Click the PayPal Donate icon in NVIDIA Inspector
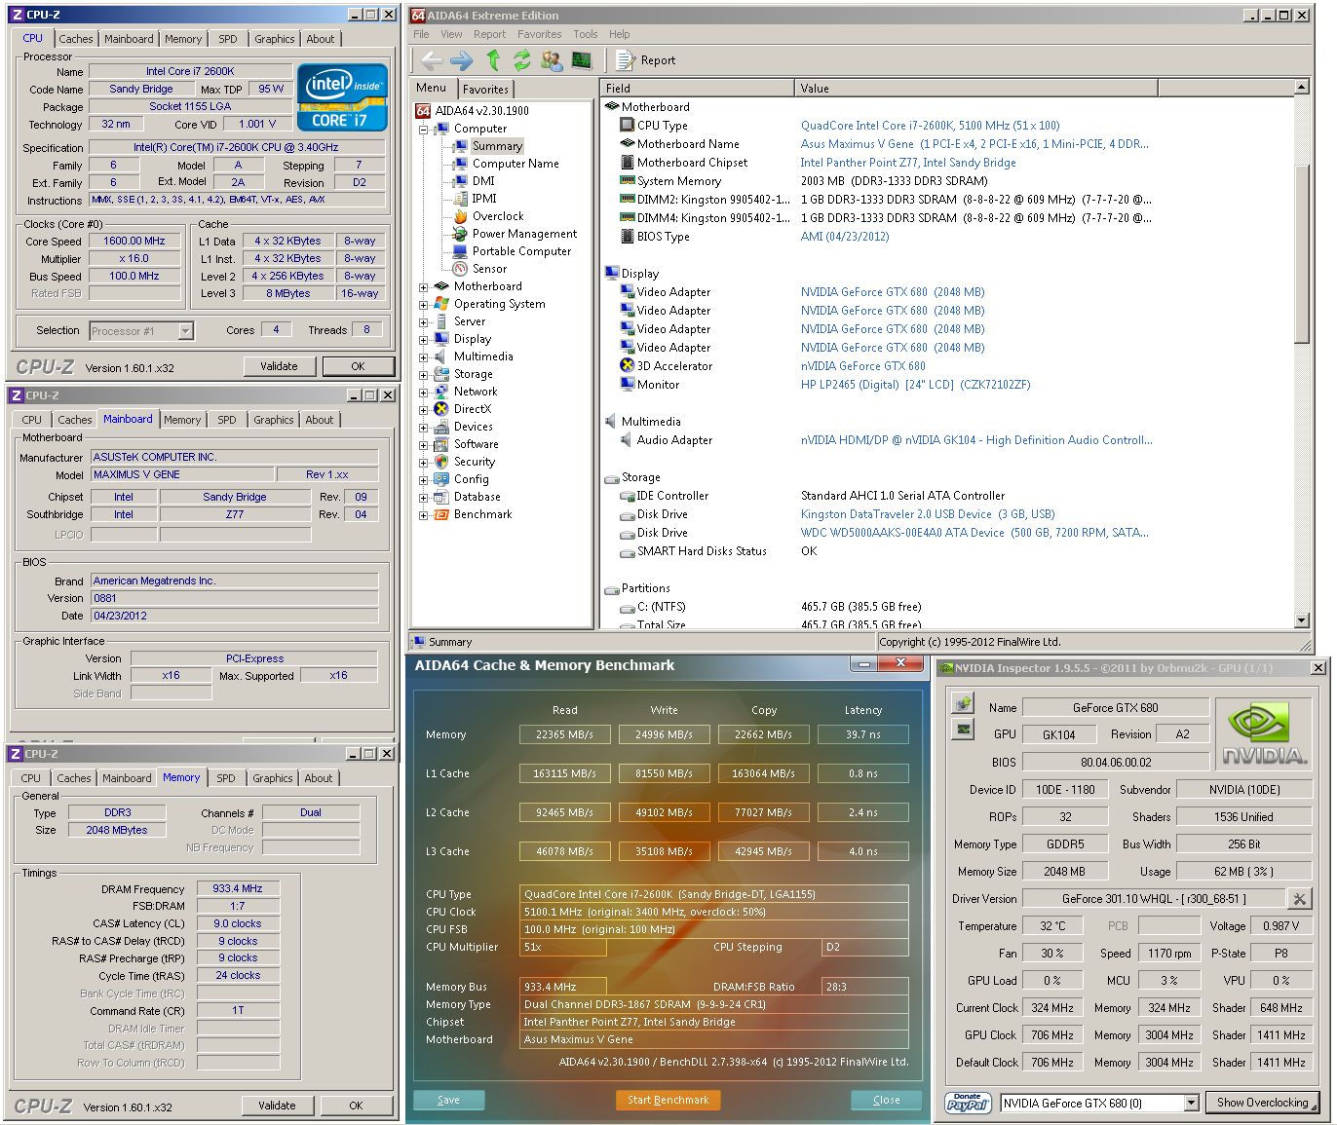Screen dimensions: 1337x1125 click(968, 1103)
